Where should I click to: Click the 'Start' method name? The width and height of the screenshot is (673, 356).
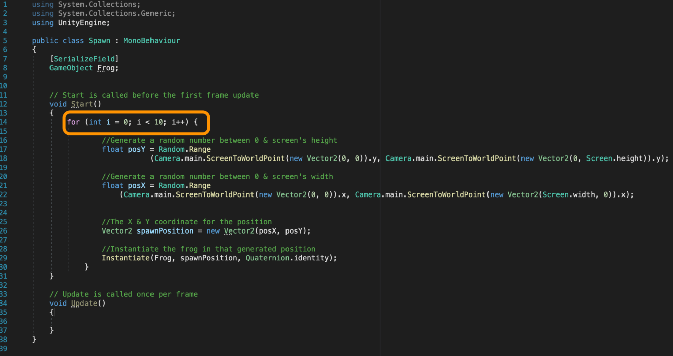pos(82,104)
